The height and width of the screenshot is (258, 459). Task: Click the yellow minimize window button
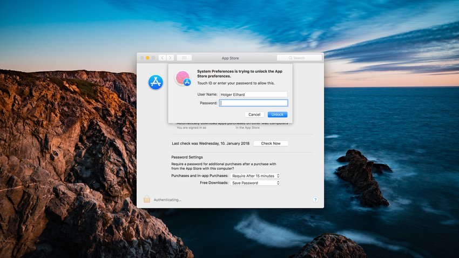coord(147,58)
